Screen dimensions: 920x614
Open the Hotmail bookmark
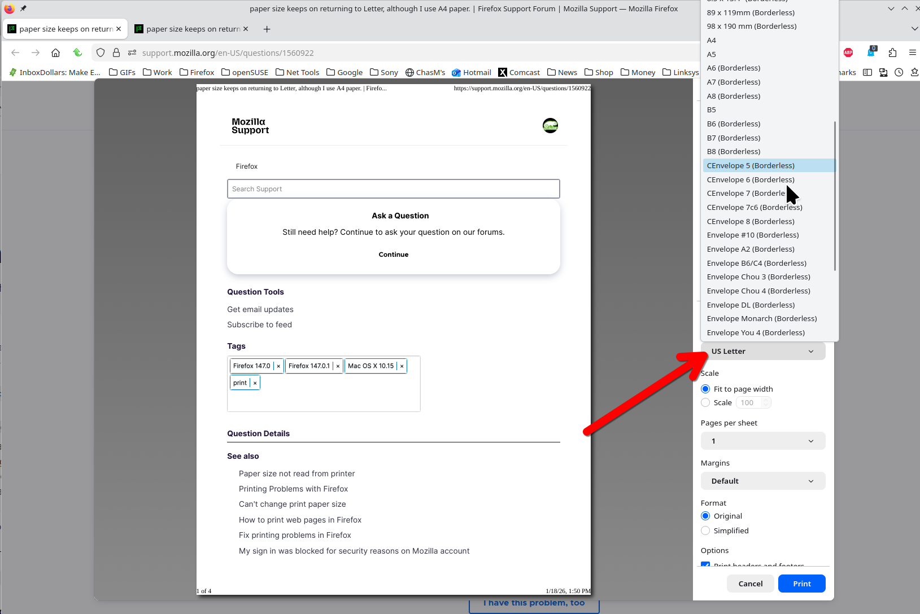coord(472,72)
